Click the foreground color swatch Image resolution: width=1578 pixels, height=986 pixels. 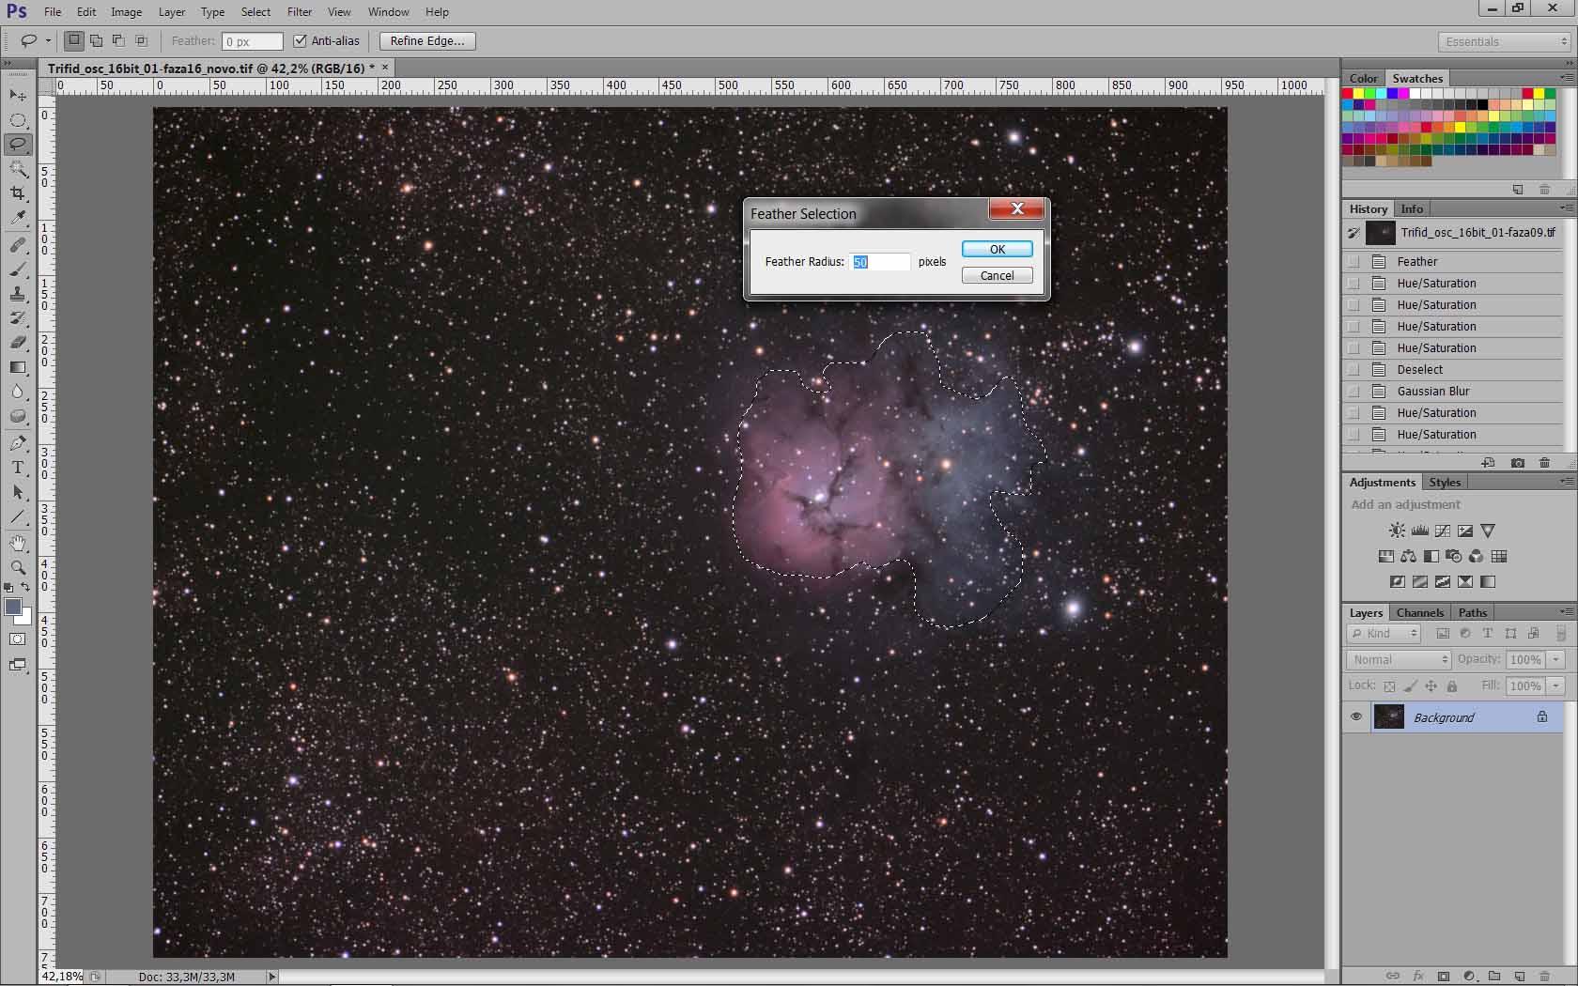[x=13, y=608]
